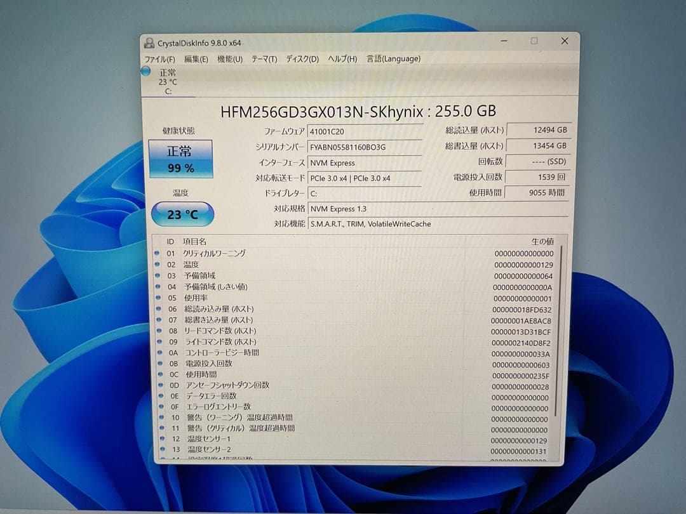
Task: Select raw value 00000000000131
Action: [x=519, y=452]
